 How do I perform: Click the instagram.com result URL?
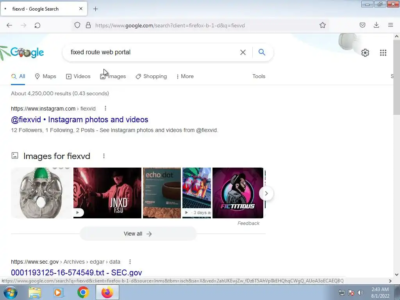pos(53,109)
